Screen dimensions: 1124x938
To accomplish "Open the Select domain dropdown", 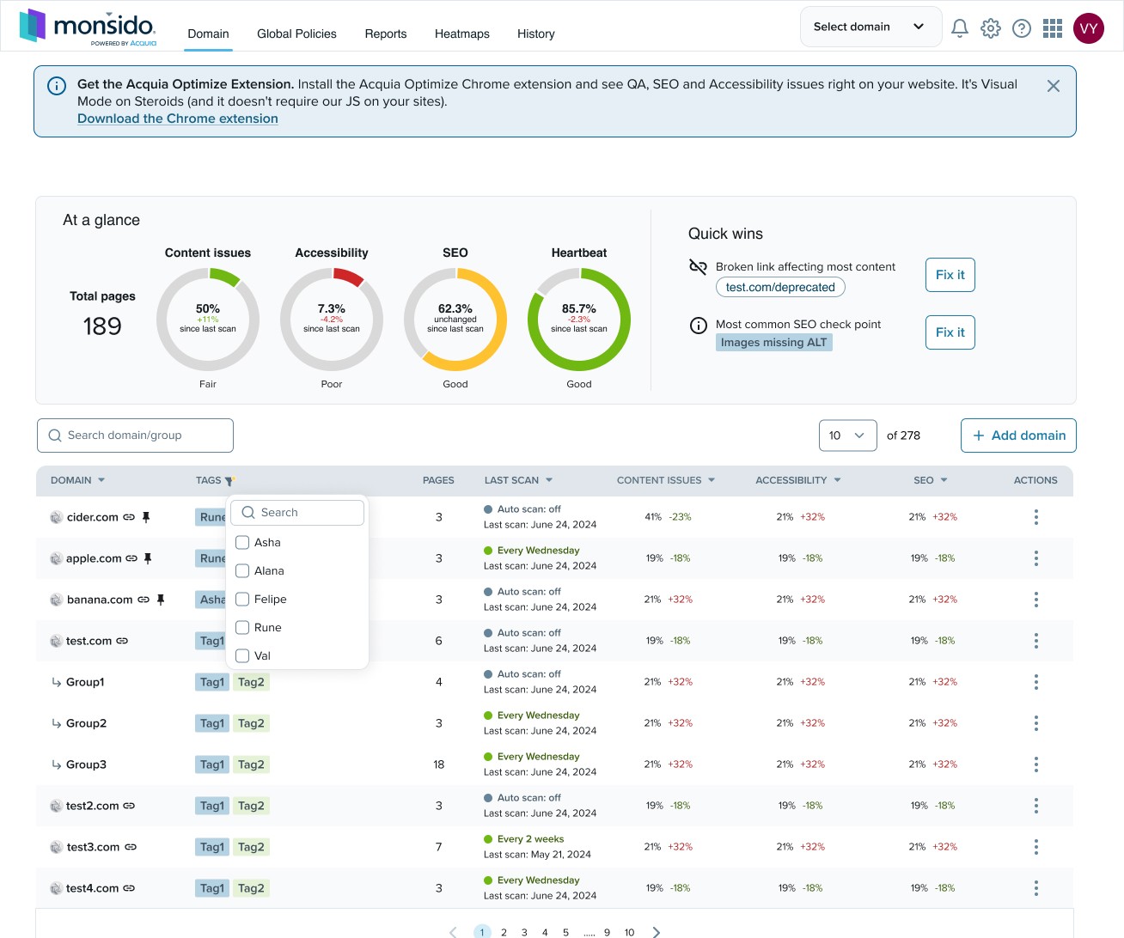I will coord(870,27).
